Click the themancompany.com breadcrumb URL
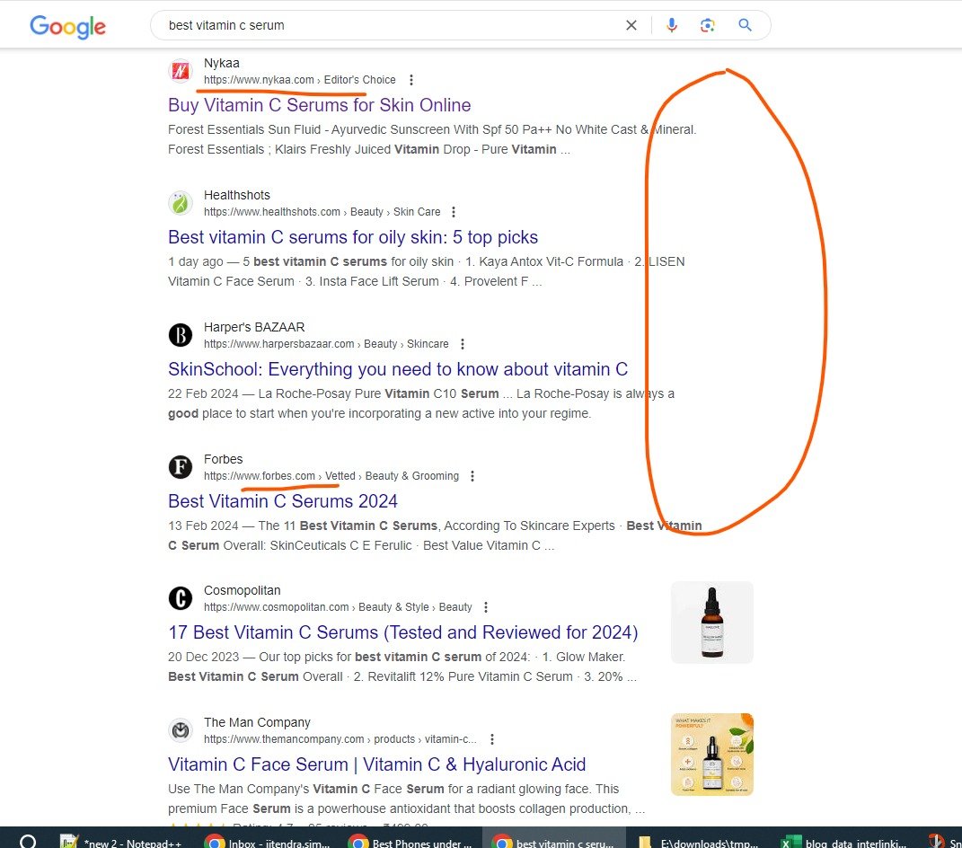The height and width of the screenshot is (848, 962). 340,738
